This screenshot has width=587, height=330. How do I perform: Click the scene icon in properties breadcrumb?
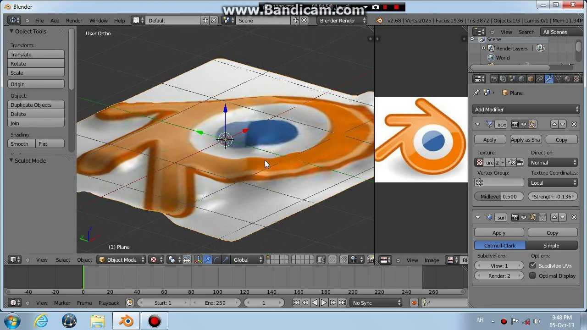coord(487,93)
